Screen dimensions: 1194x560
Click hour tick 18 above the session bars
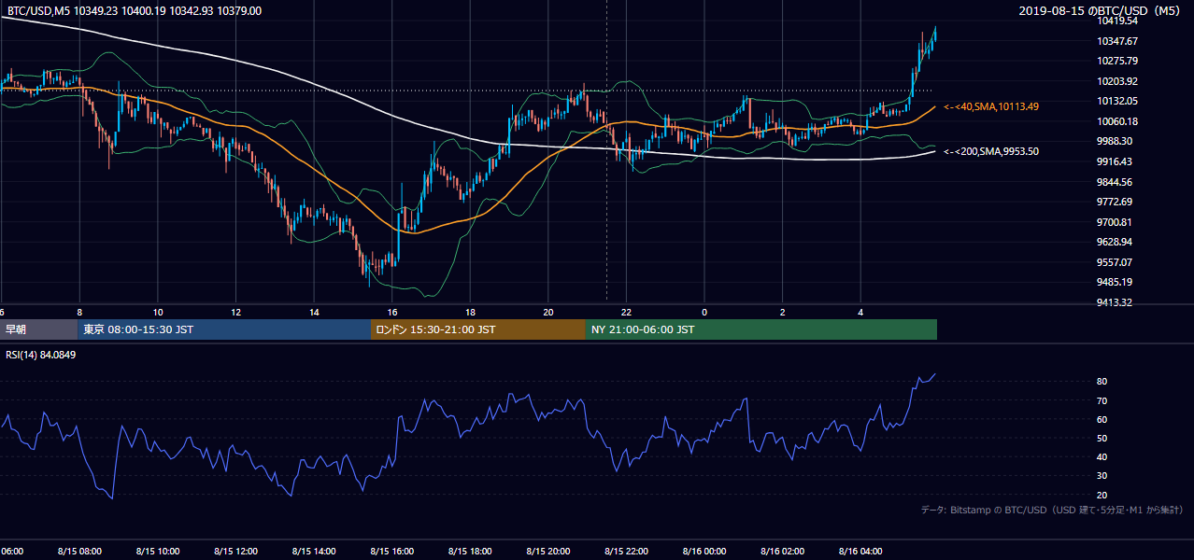tap(470, 312)
